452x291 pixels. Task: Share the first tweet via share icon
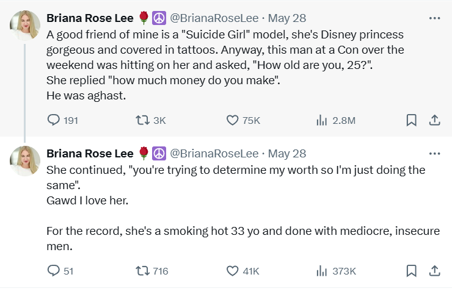435,120
